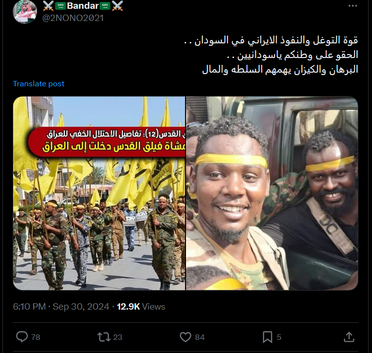Open the 12.9K Views count

coord(141,307)
